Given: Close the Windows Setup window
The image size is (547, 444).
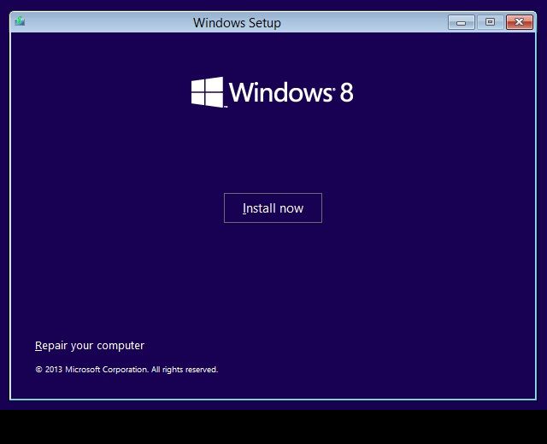Looking at the screenshot, I should click(520, 22).
